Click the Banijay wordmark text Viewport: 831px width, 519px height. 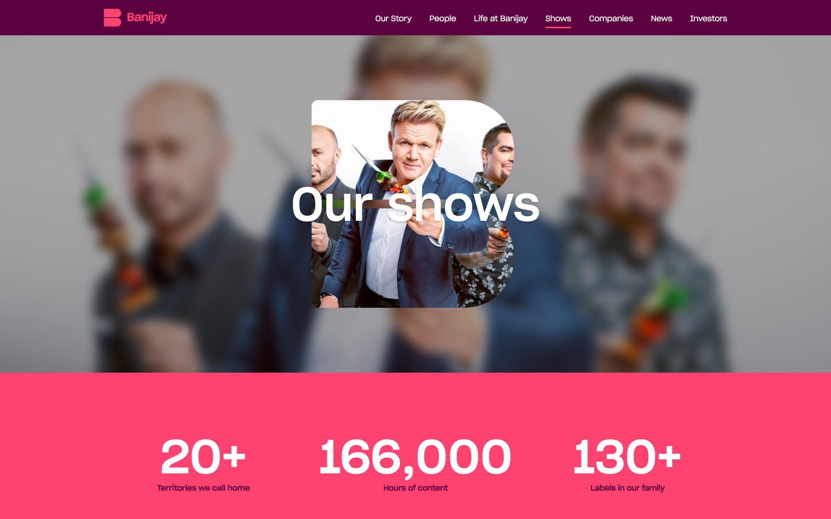pyautogui.click(x=147, y=17)
